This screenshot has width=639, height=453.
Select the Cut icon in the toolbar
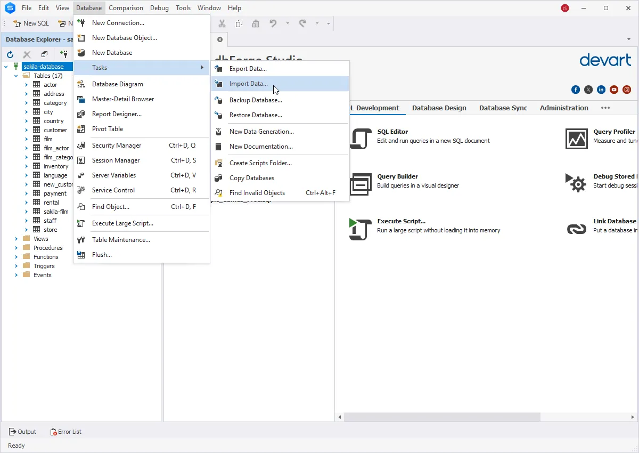click(222, 23)
